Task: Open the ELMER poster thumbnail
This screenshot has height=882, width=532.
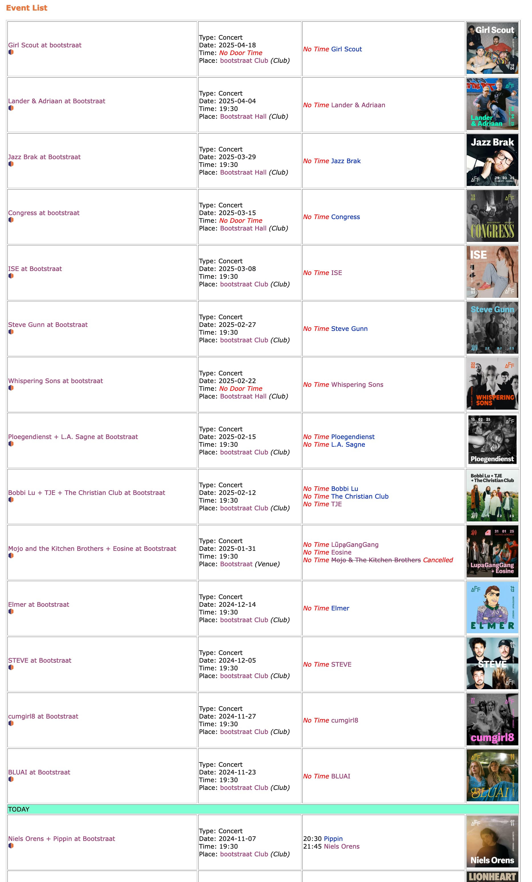Action: click(x=492, y=608)
